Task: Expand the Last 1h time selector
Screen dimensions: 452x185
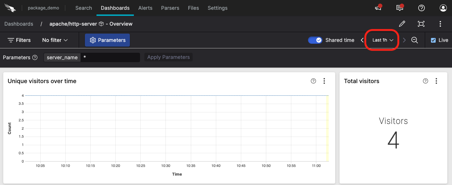Action: pos(383,40)
